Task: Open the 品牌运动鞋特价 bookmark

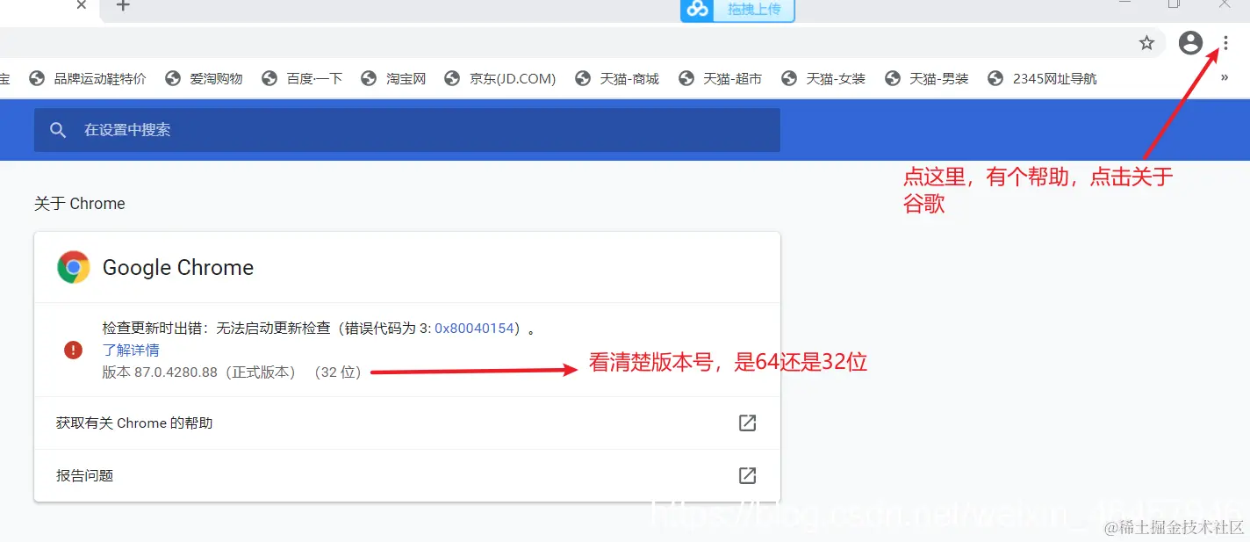Action: tap(87, 78)
